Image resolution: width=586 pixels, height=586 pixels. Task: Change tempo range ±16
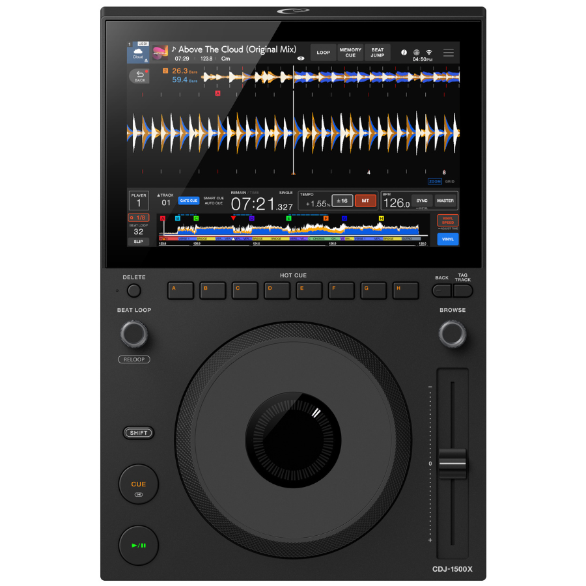(342, 201)
